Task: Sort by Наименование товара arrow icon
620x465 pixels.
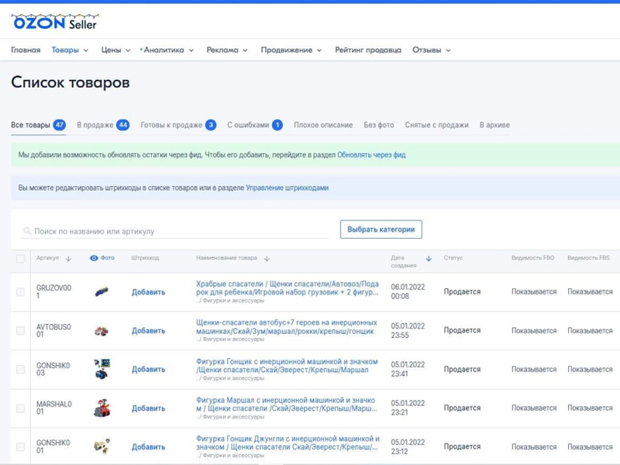Action: coord(267,259)
